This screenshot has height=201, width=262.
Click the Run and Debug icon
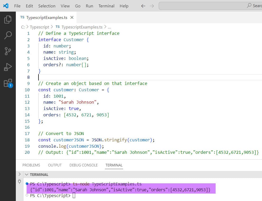8,67
